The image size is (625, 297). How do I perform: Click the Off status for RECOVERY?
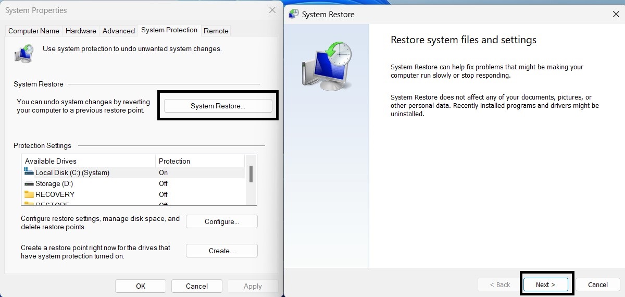click(x=164, y=194)
